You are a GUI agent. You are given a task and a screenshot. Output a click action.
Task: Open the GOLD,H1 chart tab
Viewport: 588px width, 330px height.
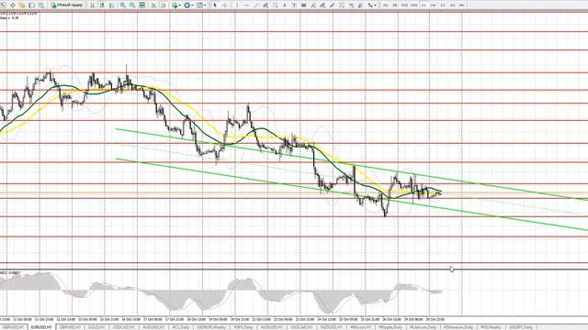pos(96,327)
